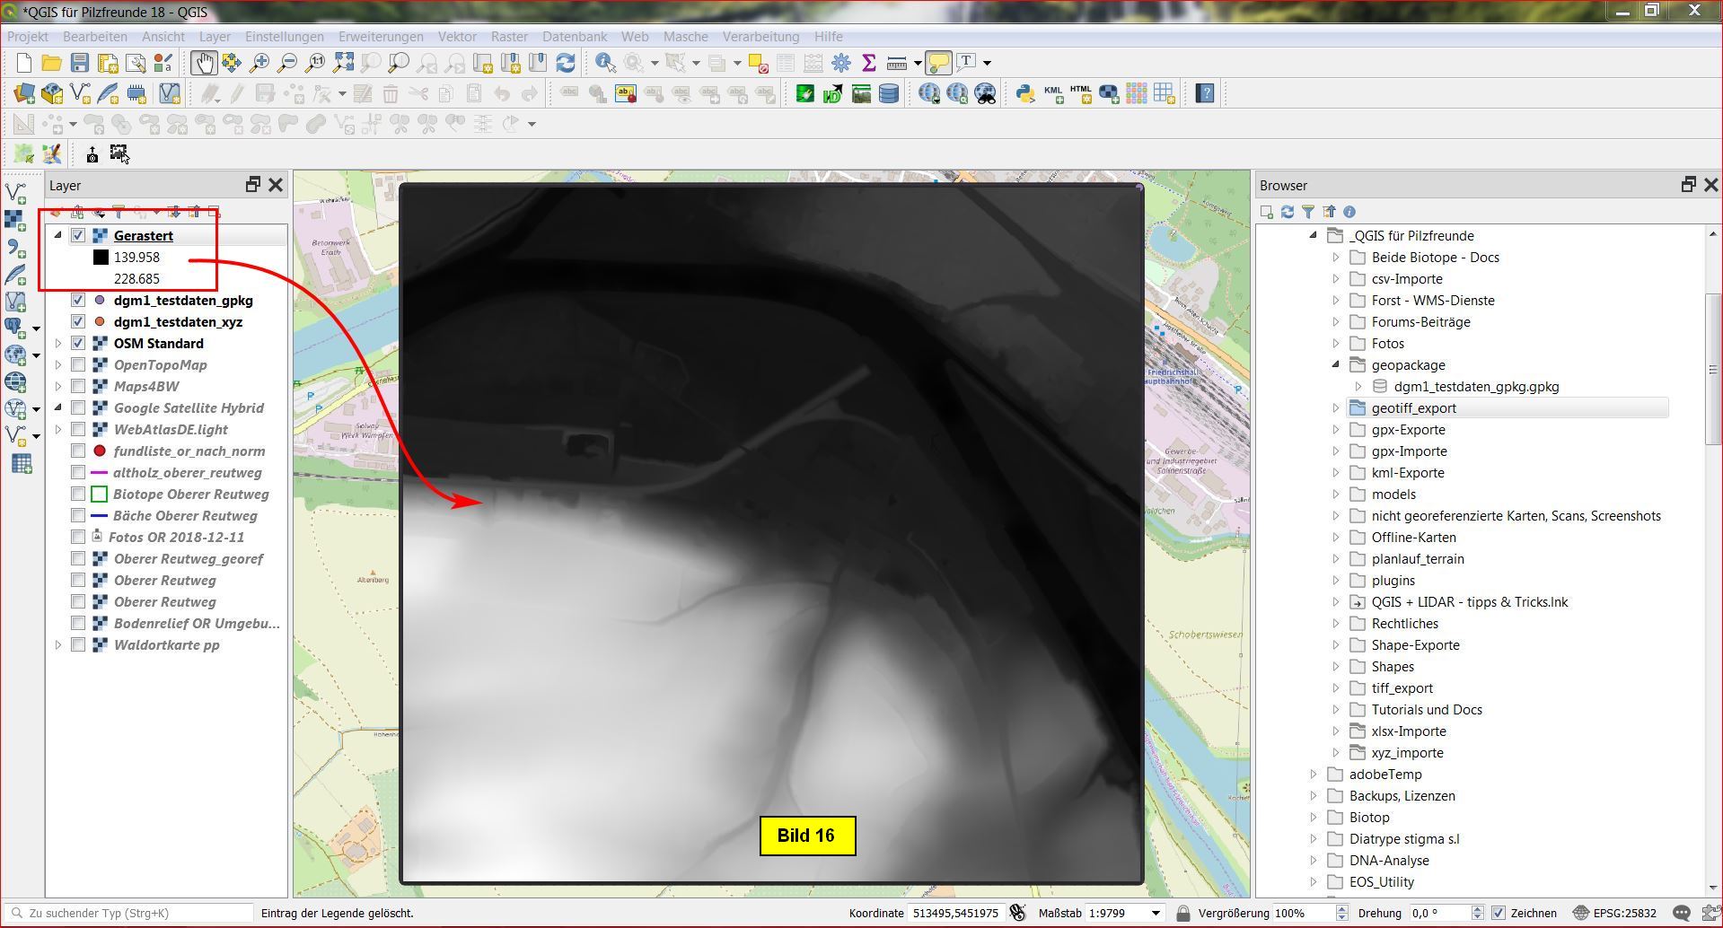Click the Identify Features tool
The width and height of the screenshot is (1723, 928).
[605, 63]
